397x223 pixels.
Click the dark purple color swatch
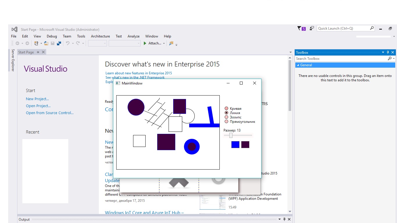[245, 145]
